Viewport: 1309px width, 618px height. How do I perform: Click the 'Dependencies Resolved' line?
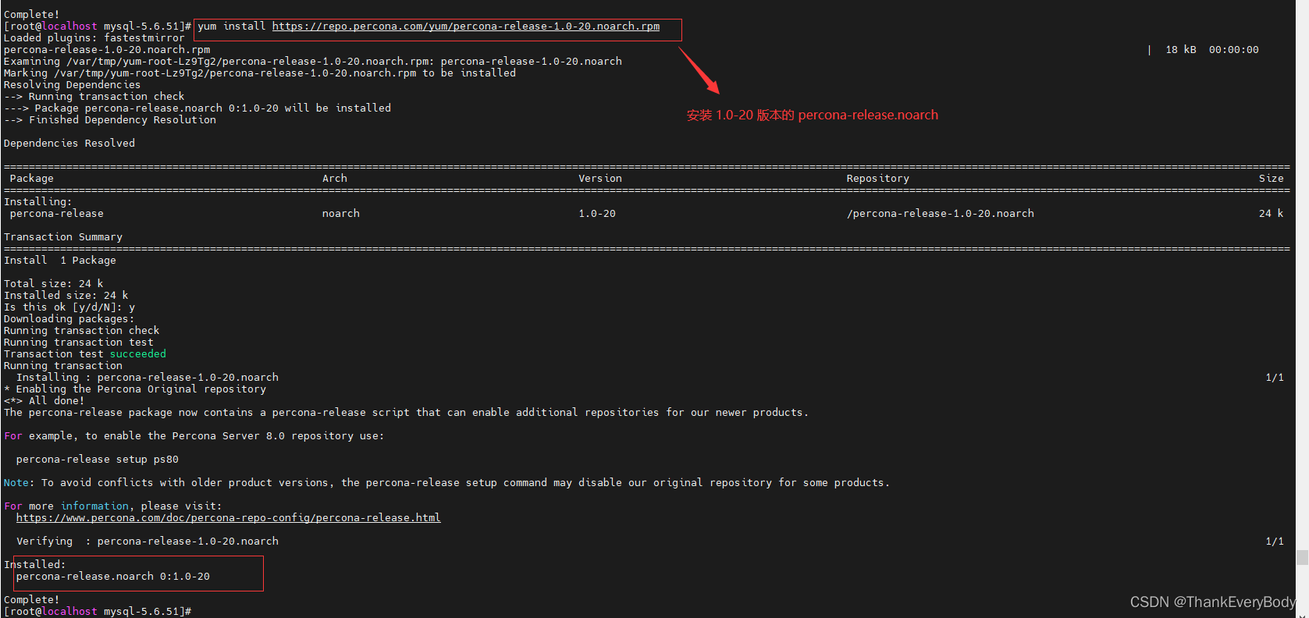click(69, 144)
